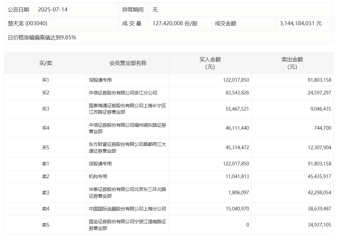The width and height of the screenshot is (339, 239).
Task: Select sell amount 744,700
Action: tap(323, 128)
